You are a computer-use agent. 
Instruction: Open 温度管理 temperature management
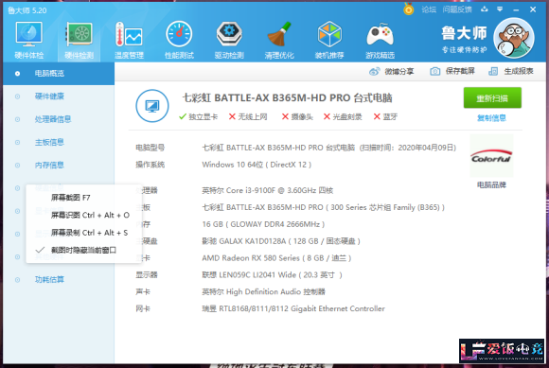click(129, 40)
